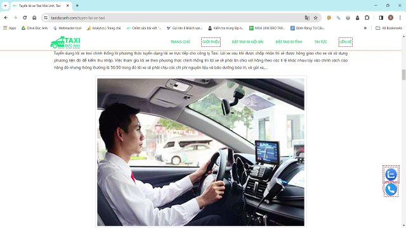This screenshot has width=406, height=228.
Task: Minimize the browser window
Action: [x=376, y=6]
